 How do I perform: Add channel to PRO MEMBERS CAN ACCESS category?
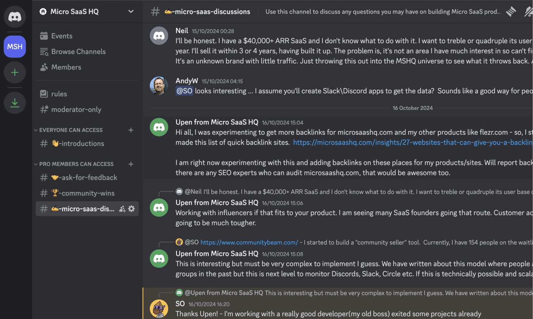tap(131, 164)
